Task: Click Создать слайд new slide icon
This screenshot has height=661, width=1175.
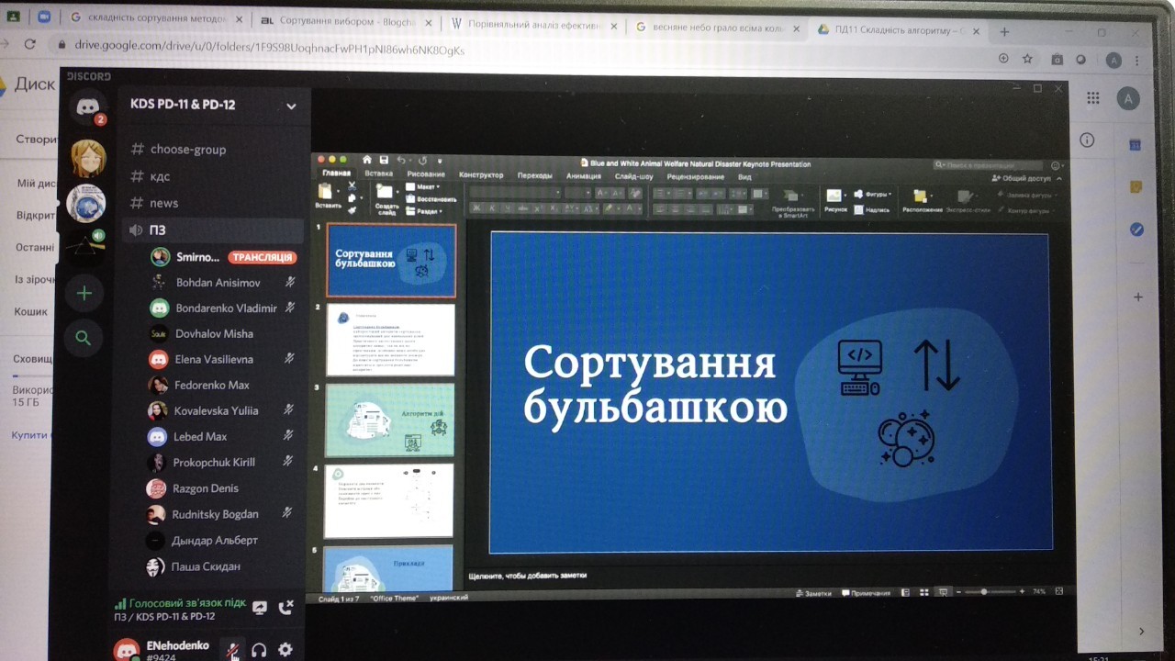Action: (x=386, y=193)
